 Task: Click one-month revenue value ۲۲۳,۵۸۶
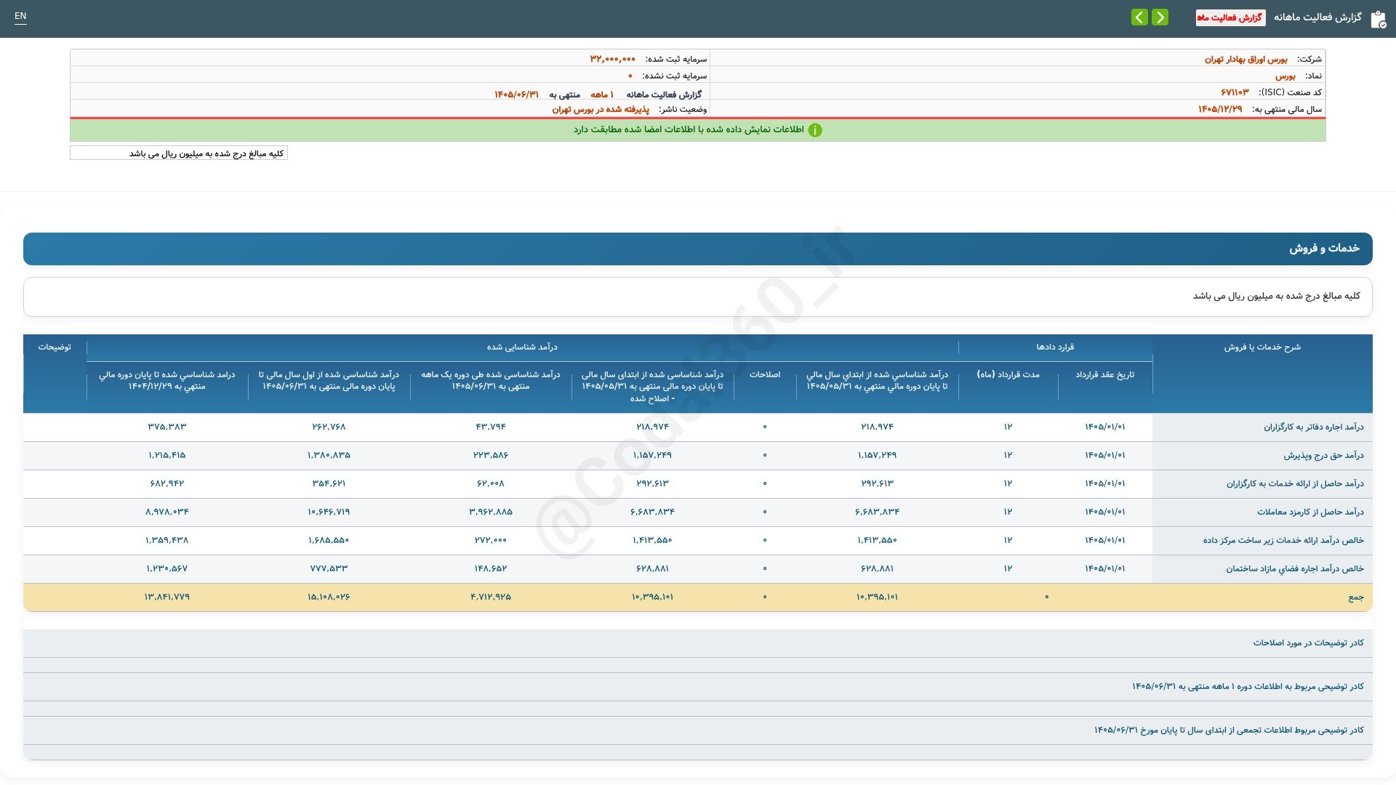coord(491,455)
